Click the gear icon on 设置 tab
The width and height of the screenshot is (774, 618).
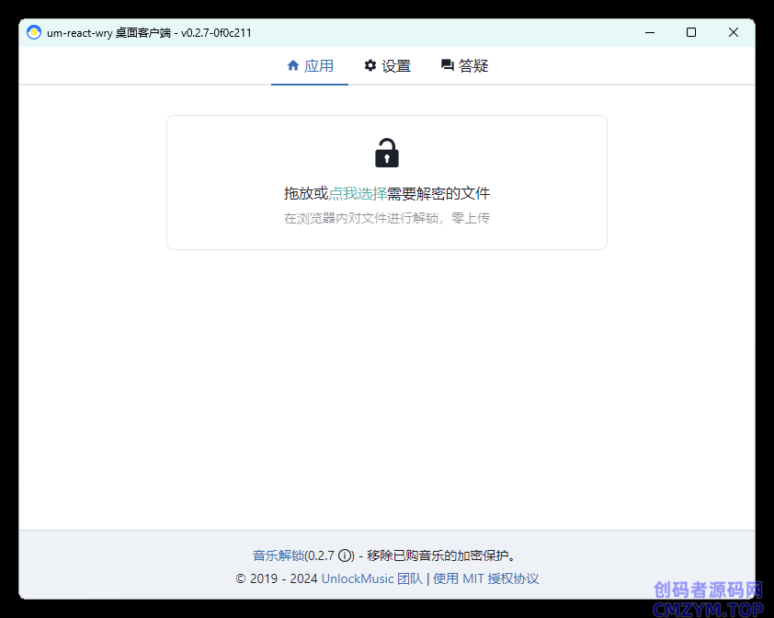[x=370, y=65]
